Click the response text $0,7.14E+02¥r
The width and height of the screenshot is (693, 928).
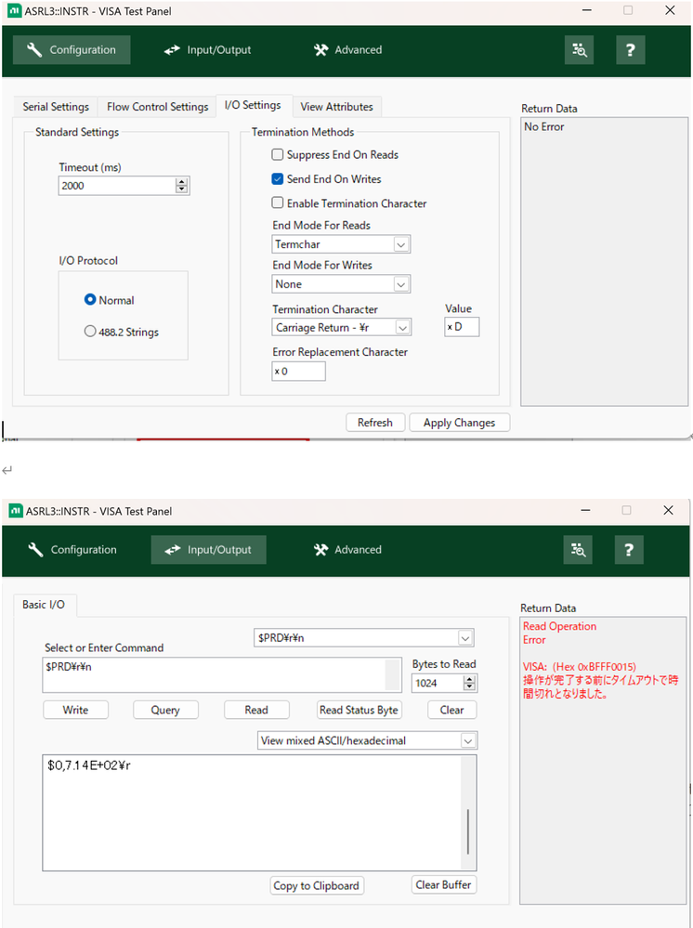tap(89, 765)
